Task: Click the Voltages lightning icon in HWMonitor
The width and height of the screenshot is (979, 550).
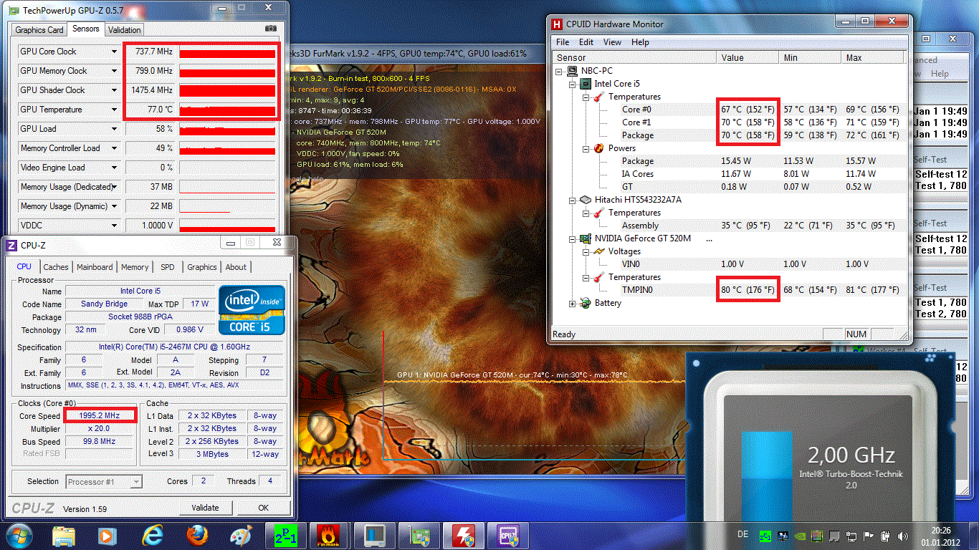Action: click(599, 251)
